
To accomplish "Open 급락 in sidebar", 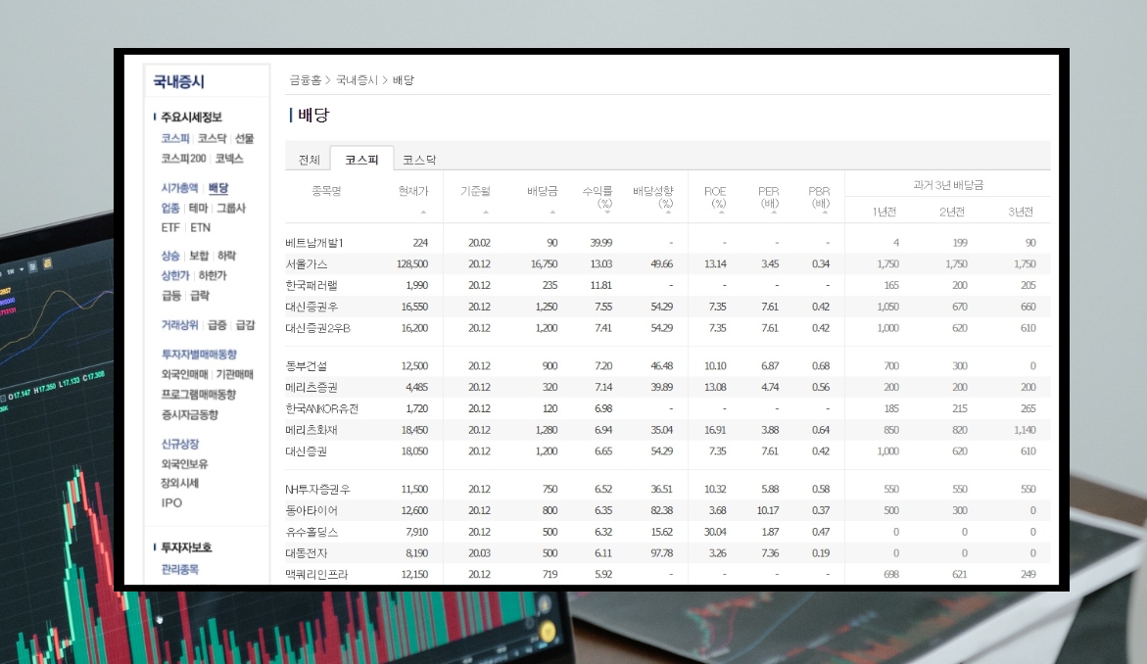I will tap(200, 296).
